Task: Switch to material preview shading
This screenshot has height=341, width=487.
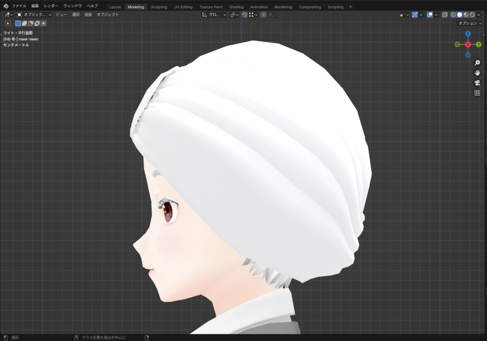Action: [466, 15]
